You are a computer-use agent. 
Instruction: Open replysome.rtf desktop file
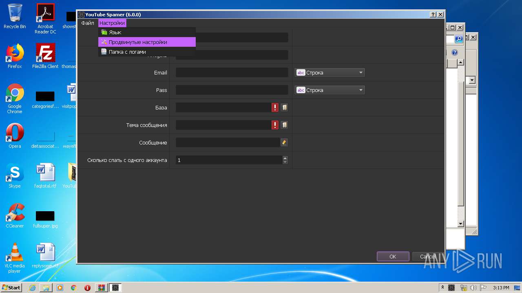(45, 256)
